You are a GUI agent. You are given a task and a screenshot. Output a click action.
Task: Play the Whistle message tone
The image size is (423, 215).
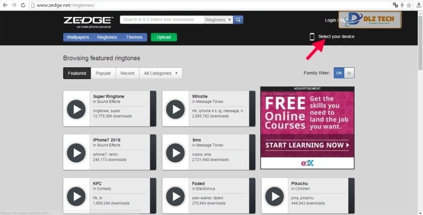[x=176, y=109]
